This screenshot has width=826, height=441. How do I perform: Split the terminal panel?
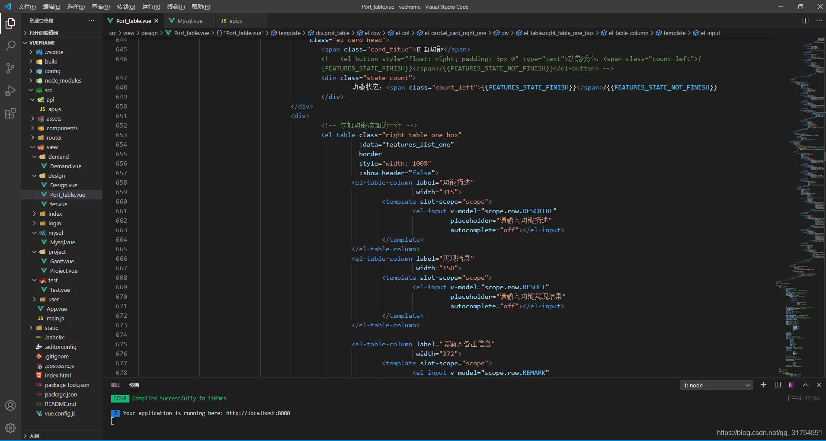[x=778, y=385]
